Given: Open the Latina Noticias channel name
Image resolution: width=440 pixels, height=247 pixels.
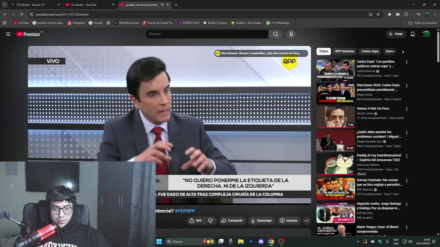Looking at the screenshot, I should click(x=366, y=71).
